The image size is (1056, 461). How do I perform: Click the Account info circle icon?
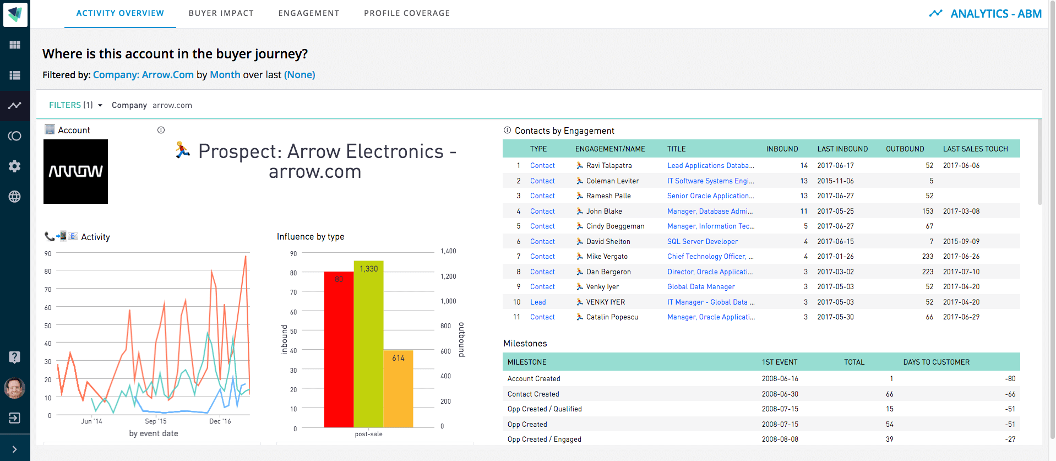(161, 130)
